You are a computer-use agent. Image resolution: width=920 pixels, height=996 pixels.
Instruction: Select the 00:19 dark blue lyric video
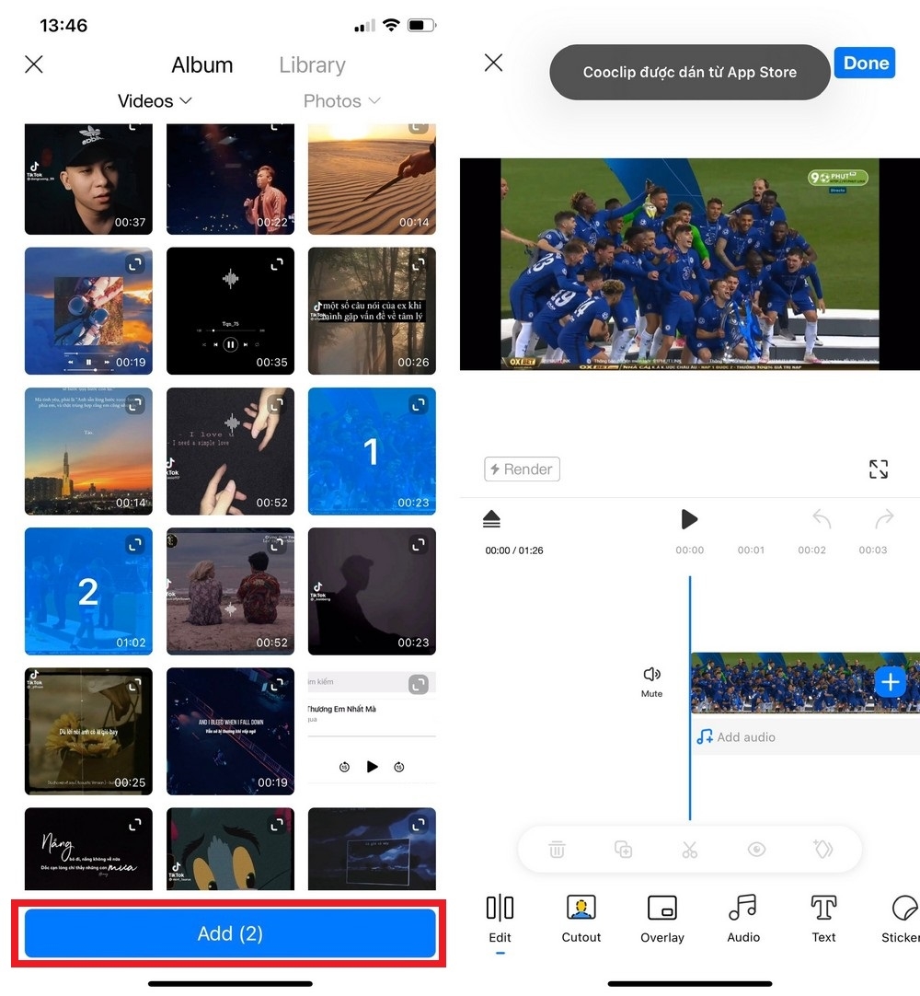(x=231, y=731)
